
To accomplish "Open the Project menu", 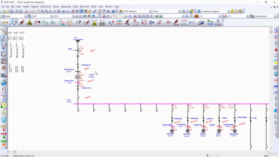I will (26, 7).
